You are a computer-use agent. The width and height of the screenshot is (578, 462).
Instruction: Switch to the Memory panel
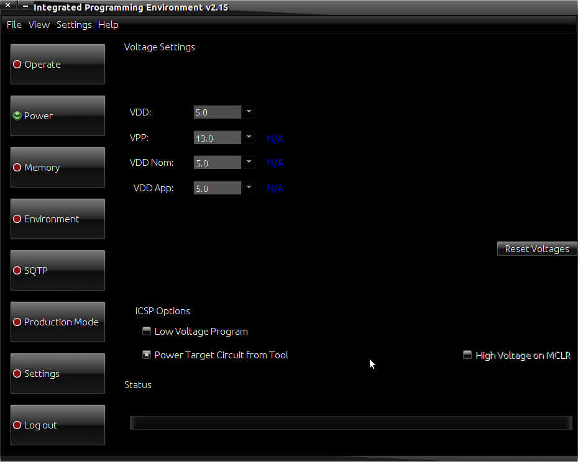coord(58,167)
